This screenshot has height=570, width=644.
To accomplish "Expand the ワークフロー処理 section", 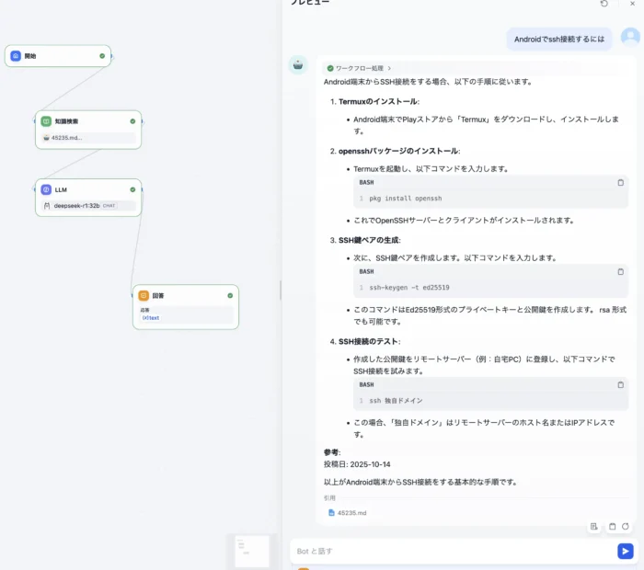I will pyautogui.click(x=359, y=68).
